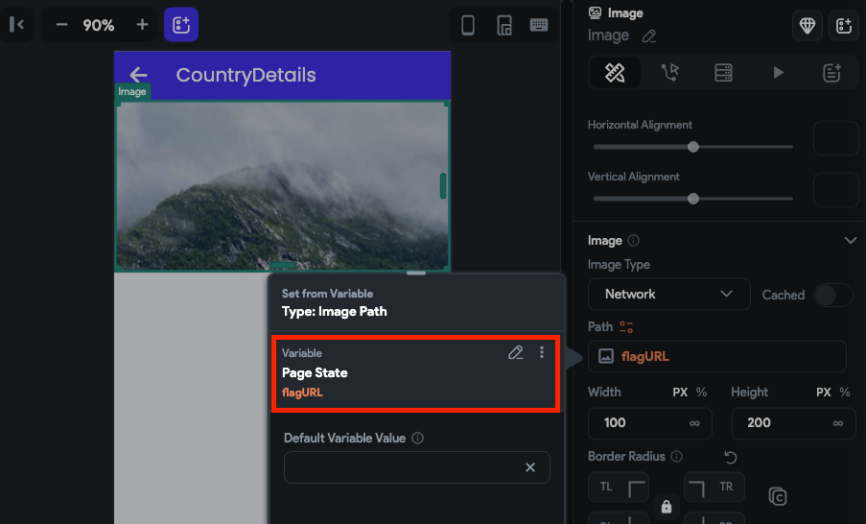Open the Documentation notes tab

831,72
